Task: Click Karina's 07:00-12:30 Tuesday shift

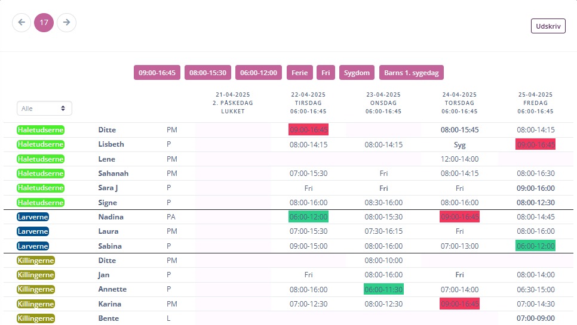Action: [x=308, y=304]
